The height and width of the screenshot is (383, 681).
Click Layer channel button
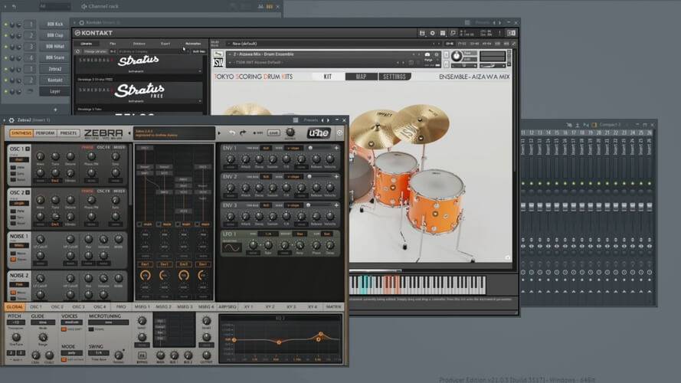click(x=54, y=92)
